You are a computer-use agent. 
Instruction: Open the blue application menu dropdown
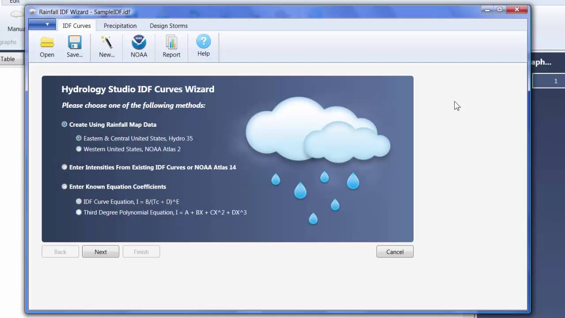(x=42, y=25)
